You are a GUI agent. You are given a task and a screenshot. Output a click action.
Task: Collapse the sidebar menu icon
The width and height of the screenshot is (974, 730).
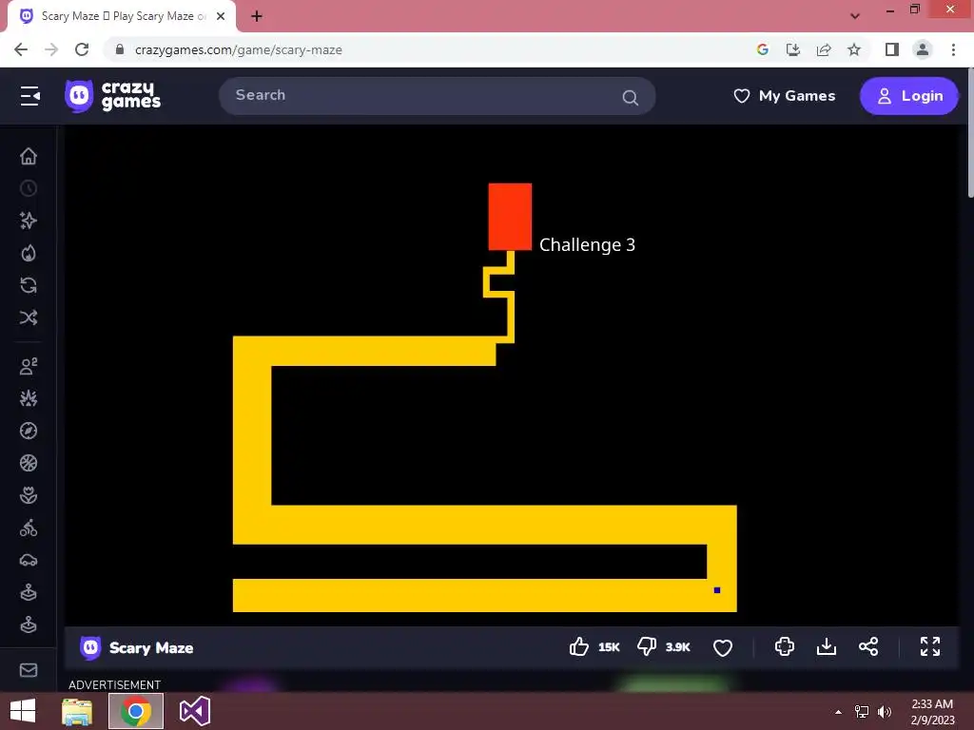click(x=29, y=96)
